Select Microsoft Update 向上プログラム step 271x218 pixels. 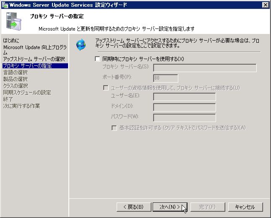click(35, 49)
